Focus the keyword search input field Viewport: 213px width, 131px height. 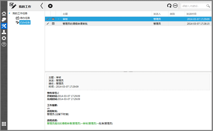(x=193, y=6)
